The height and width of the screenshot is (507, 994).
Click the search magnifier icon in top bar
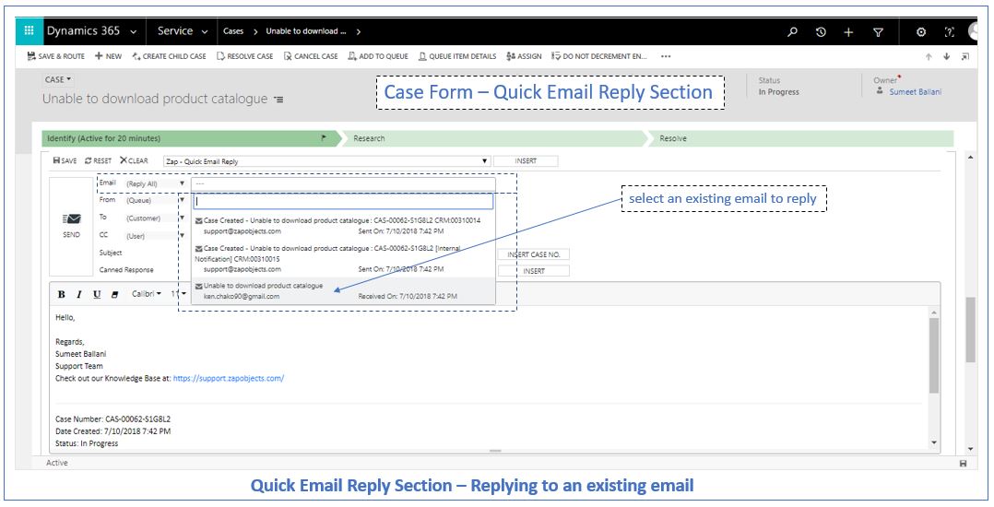[x=792, y=31]
